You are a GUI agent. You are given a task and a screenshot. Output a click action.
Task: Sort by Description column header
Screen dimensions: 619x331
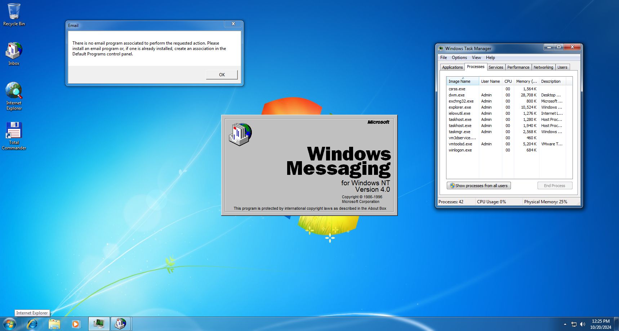point(552,81)
